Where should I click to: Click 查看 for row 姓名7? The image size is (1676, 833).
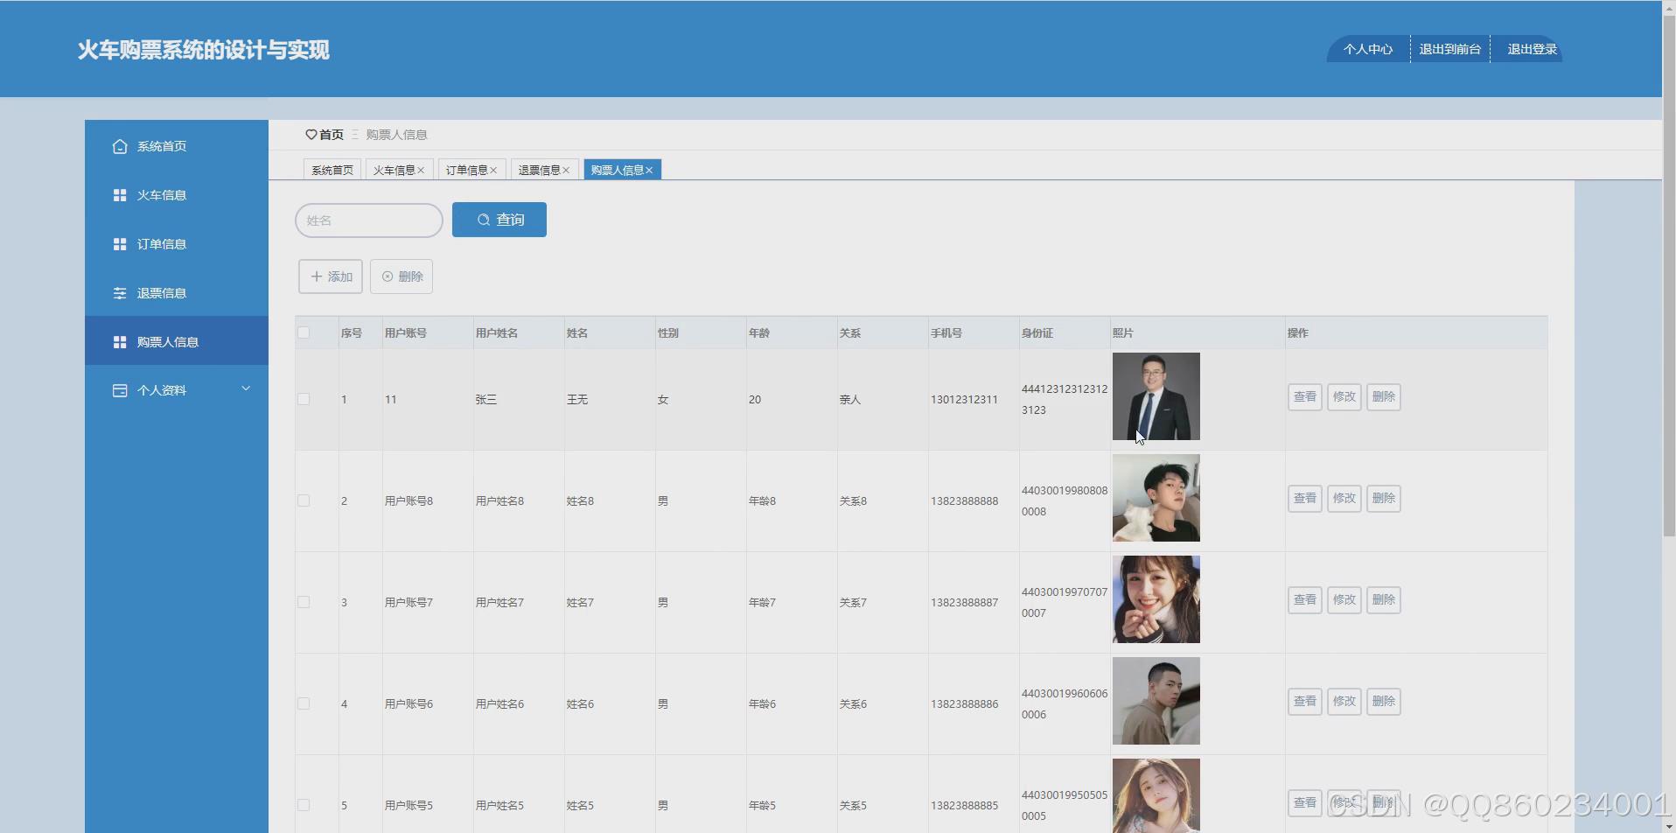[1305, 600]
